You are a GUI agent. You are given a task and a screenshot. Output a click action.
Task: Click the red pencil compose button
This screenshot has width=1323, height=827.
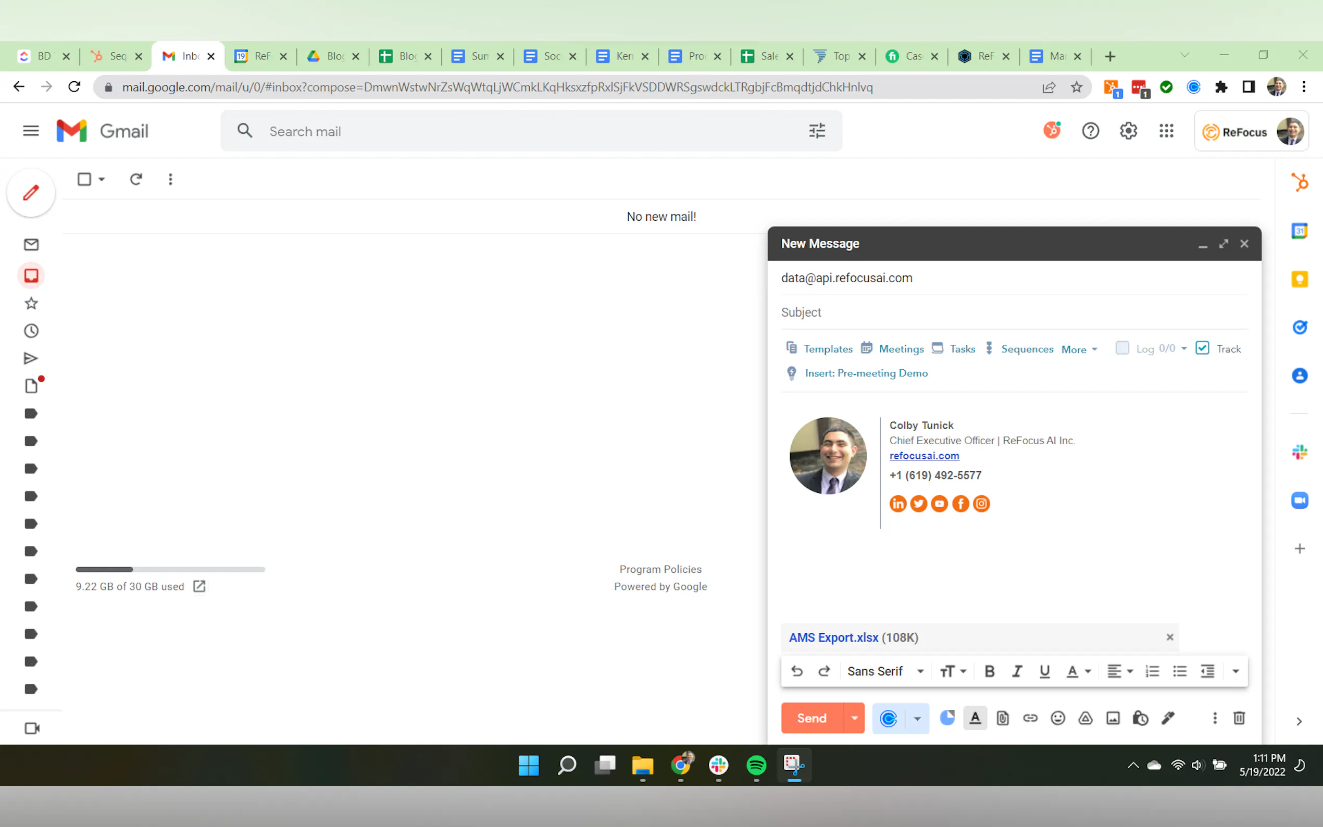[31, 193]
